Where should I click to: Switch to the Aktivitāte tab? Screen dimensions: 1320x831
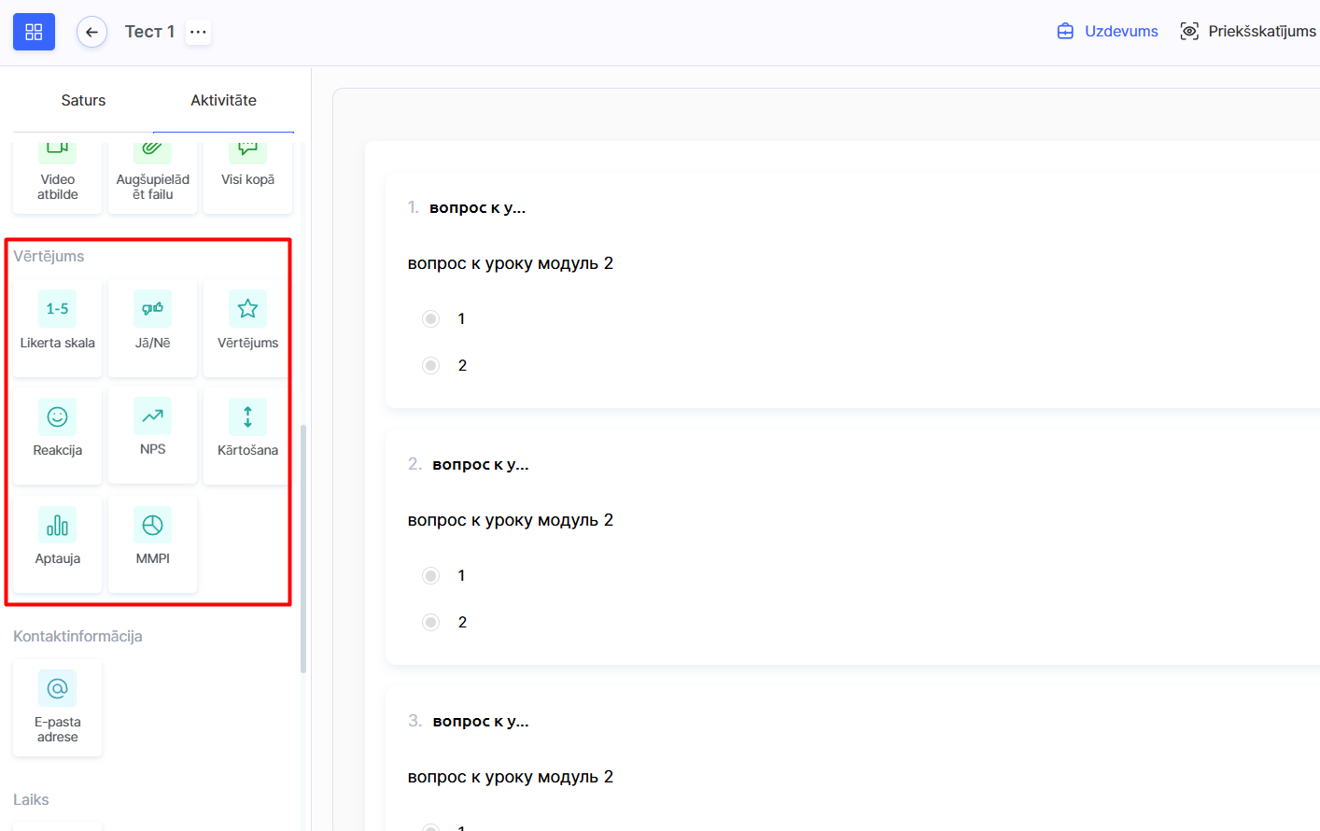tap(223, 101)
